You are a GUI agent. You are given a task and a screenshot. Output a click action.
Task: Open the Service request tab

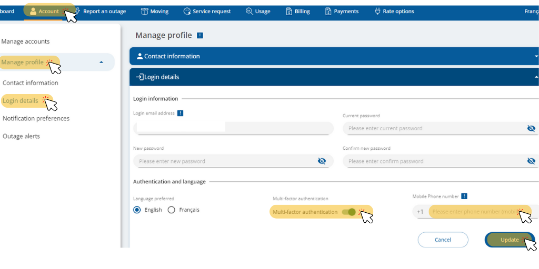(x=207, y=12)
